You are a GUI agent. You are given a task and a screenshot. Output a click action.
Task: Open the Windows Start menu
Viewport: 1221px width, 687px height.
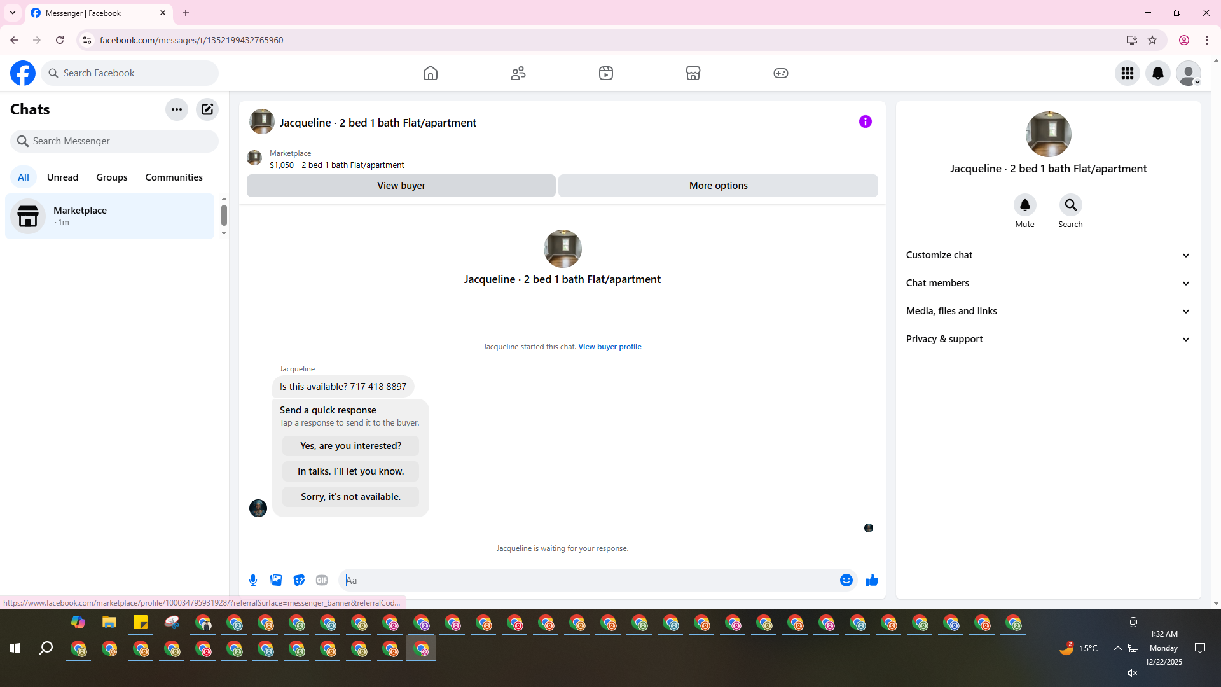15,648
